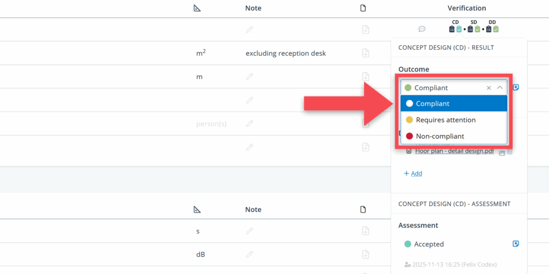
Task: Attach document icon in the s row
Action: (366, 231)
